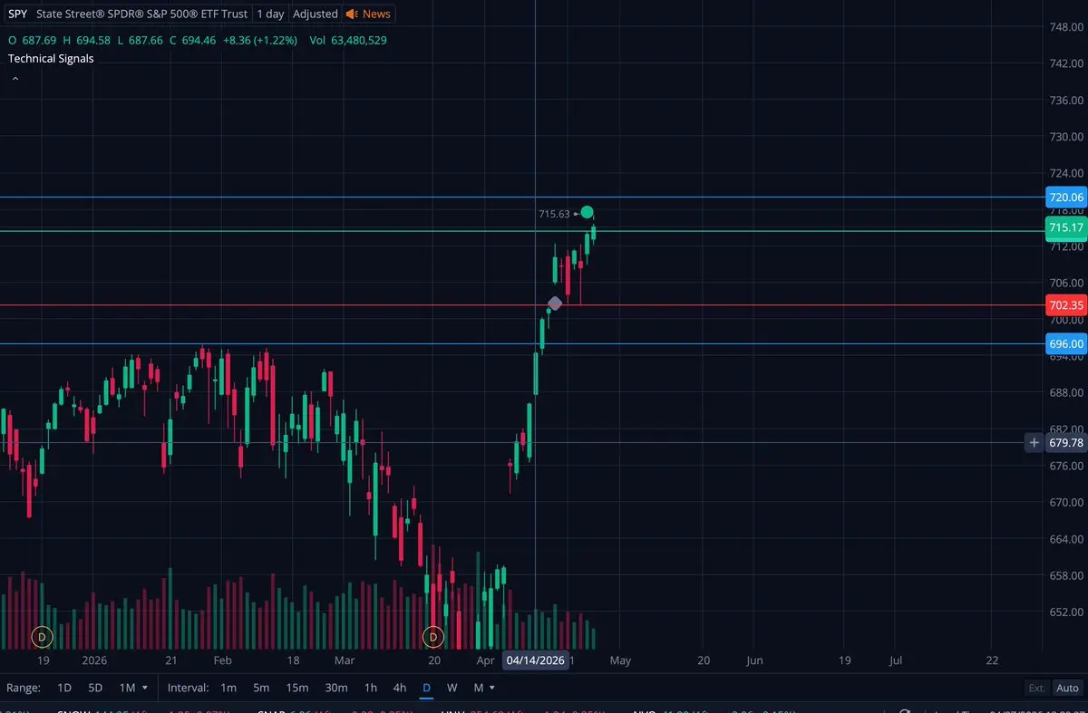Click the dividend D marker near March 20
The image size is (1088, 713).
pos(433,637)
